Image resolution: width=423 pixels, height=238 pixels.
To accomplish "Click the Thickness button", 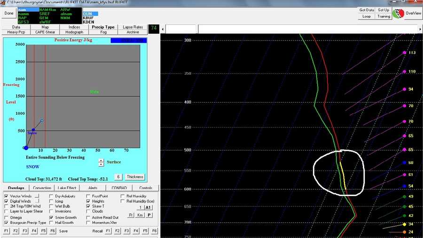I will click(x=135, y=177).
